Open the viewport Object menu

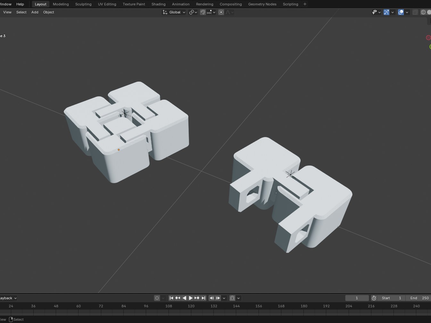click(x=49, y=12)
